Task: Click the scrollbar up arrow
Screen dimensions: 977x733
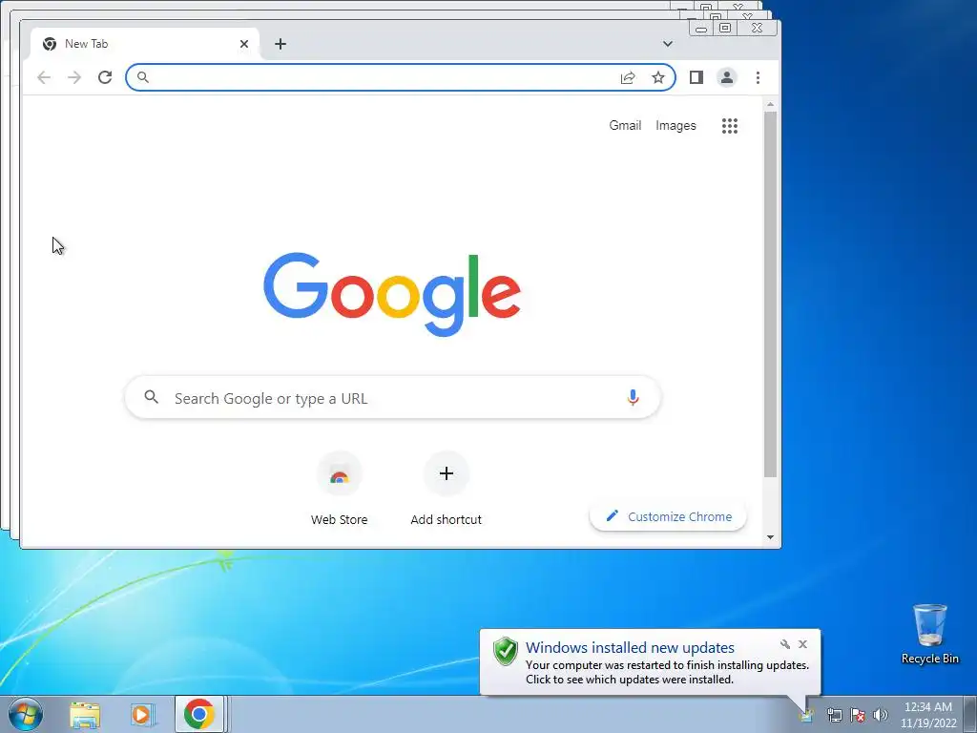Action: (x=771, y=105)
